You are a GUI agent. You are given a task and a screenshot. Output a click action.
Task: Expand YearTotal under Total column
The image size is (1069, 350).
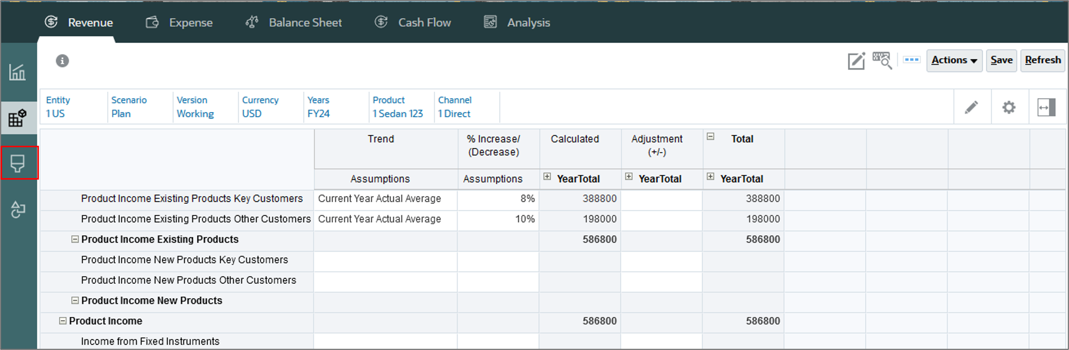pos(711,177)
